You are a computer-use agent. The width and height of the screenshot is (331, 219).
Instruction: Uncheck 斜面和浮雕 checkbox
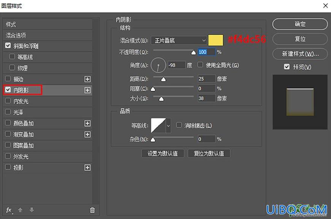8,45
